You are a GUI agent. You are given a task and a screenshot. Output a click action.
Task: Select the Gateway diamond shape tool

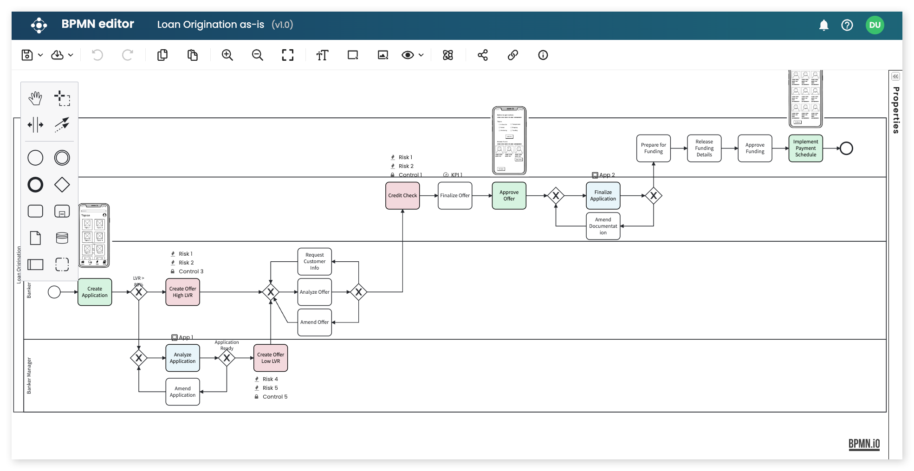[x=63, y=184]
